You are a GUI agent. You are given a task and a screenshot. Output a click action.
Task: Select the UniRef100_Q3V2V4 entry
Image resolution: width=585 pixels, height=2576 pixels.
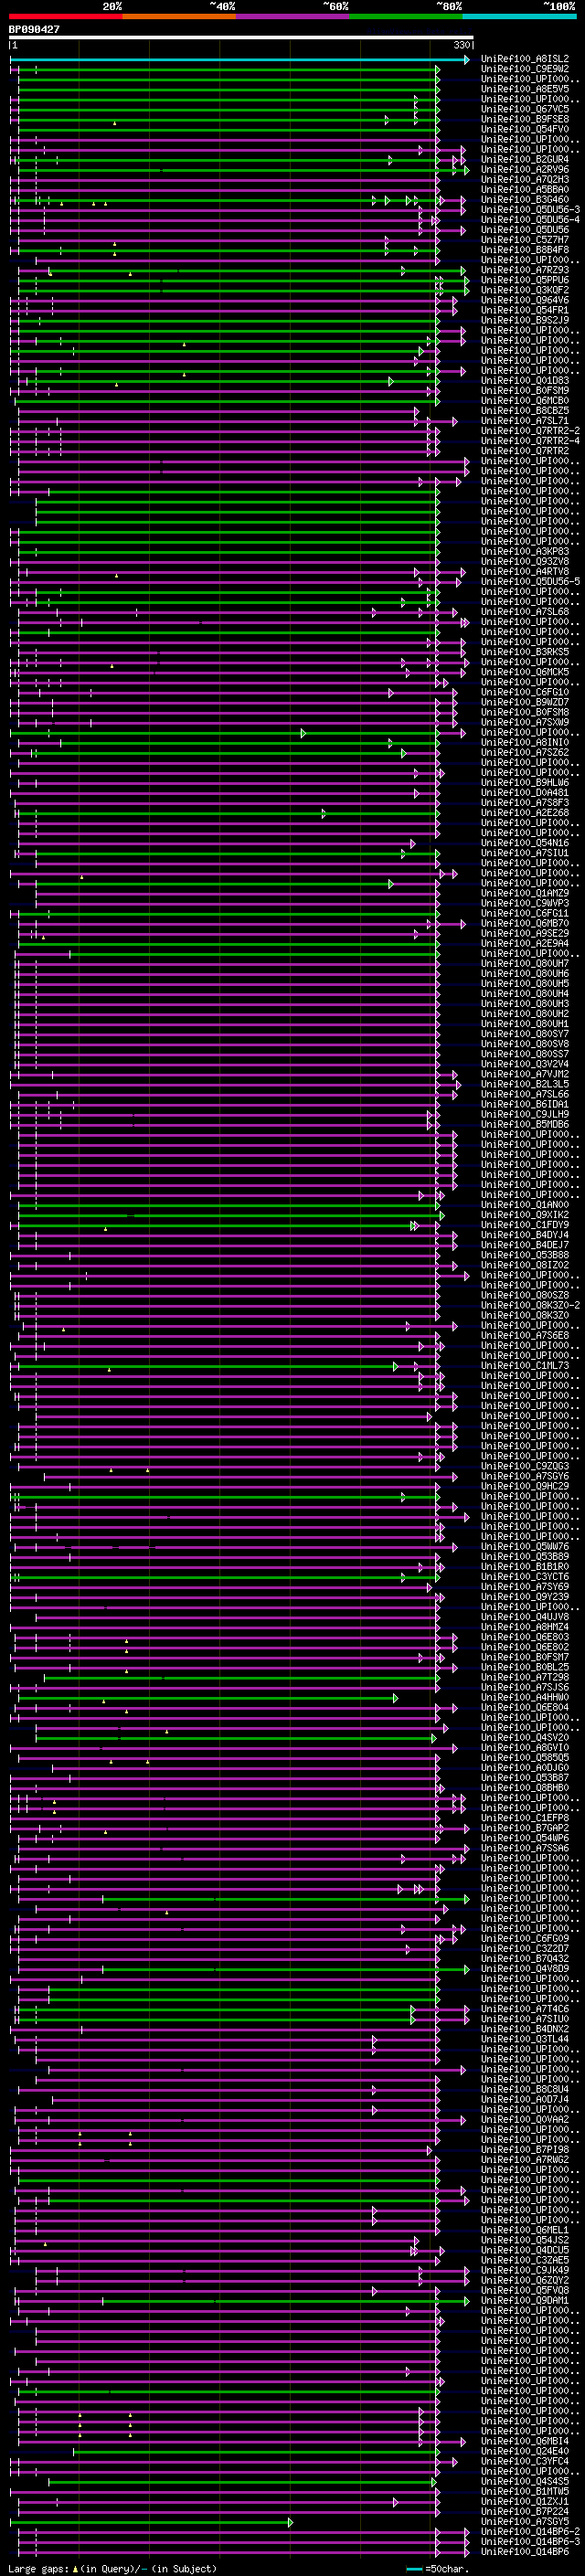(x=525, y=1064)
